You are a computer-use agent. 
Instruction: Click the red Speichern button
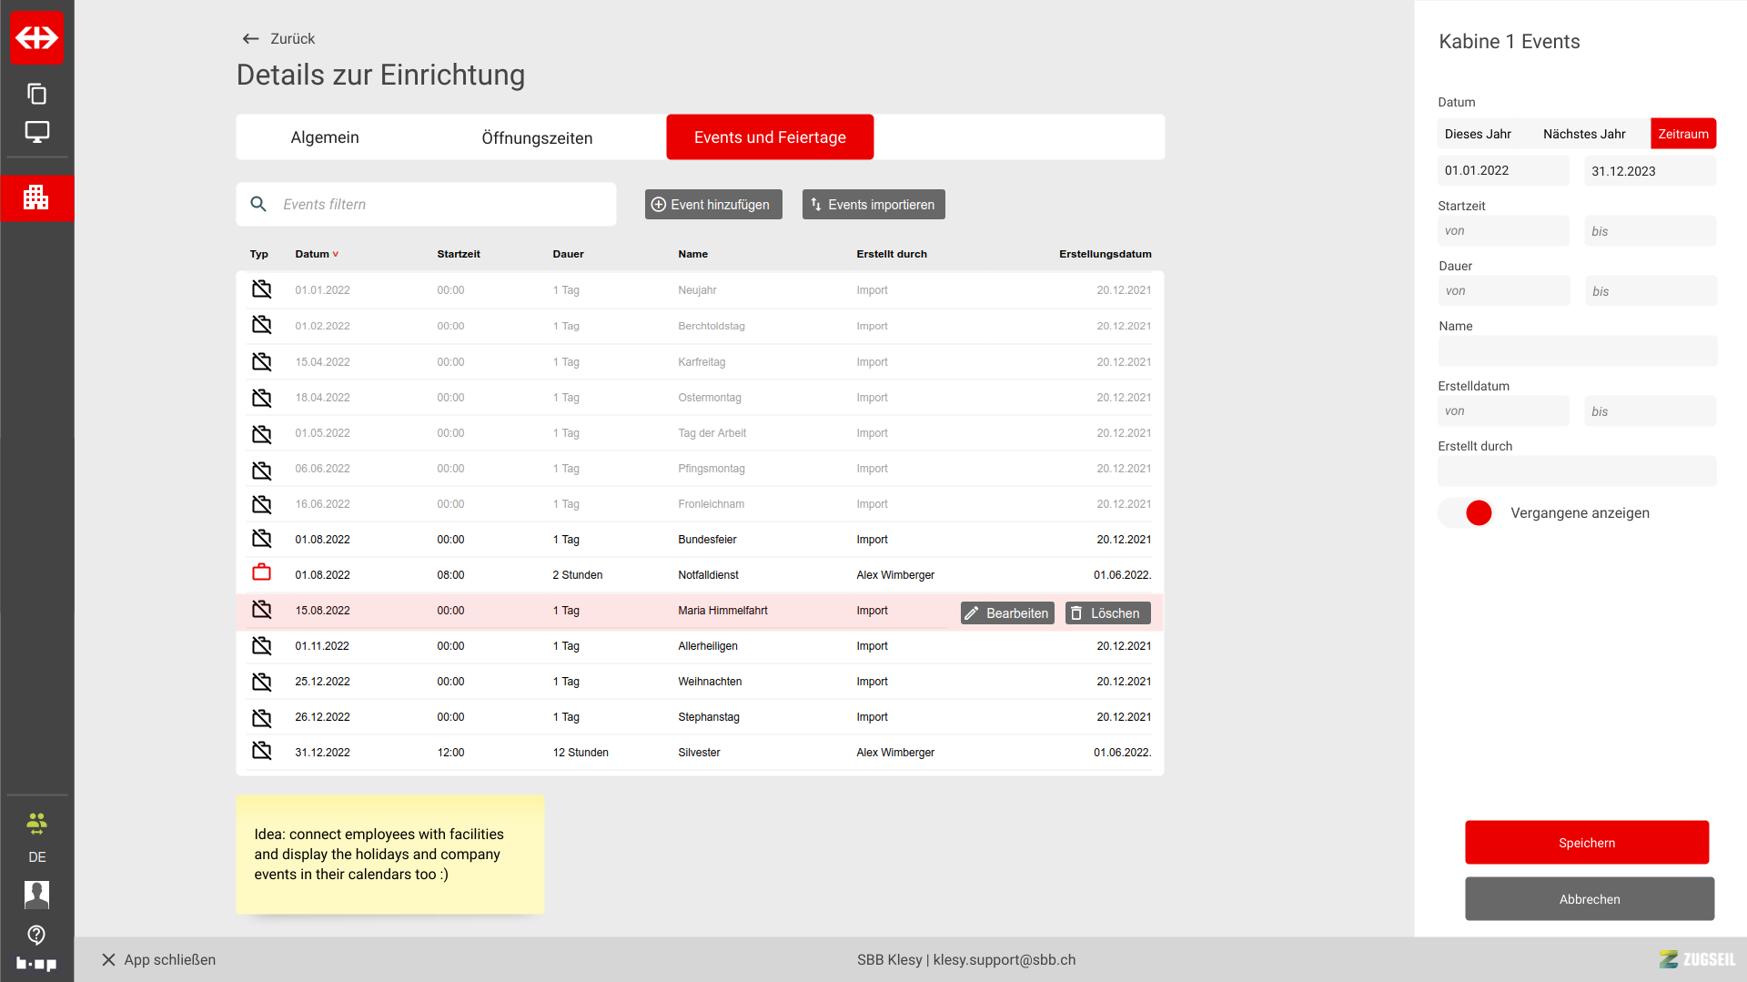point(1586,843)
